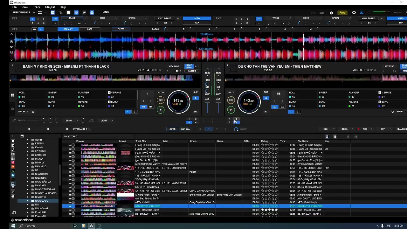This screenshot has width=407, height=229.
Task: Open the mixer panel icon in the top toolbar
Action: pyautogui.click(x=76, y=12)
